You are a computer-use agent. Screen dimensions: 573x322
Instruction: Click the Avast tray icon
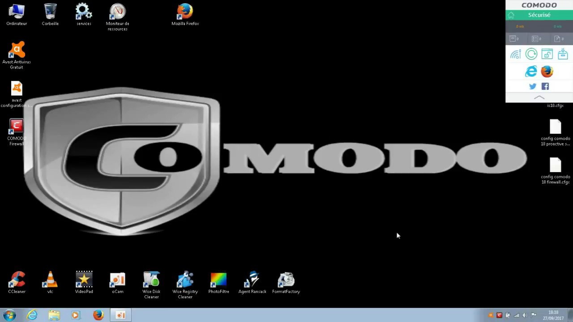(491, 315)
